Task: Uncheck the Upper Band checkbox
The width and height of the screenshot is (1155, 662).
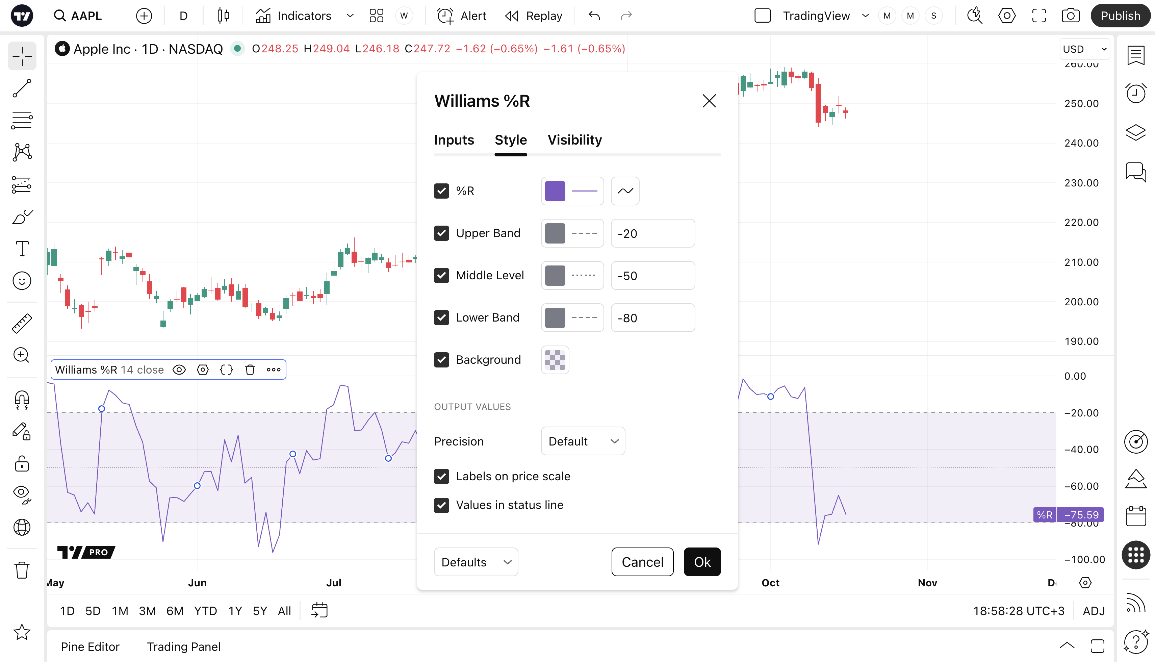Action: (441, 233)
